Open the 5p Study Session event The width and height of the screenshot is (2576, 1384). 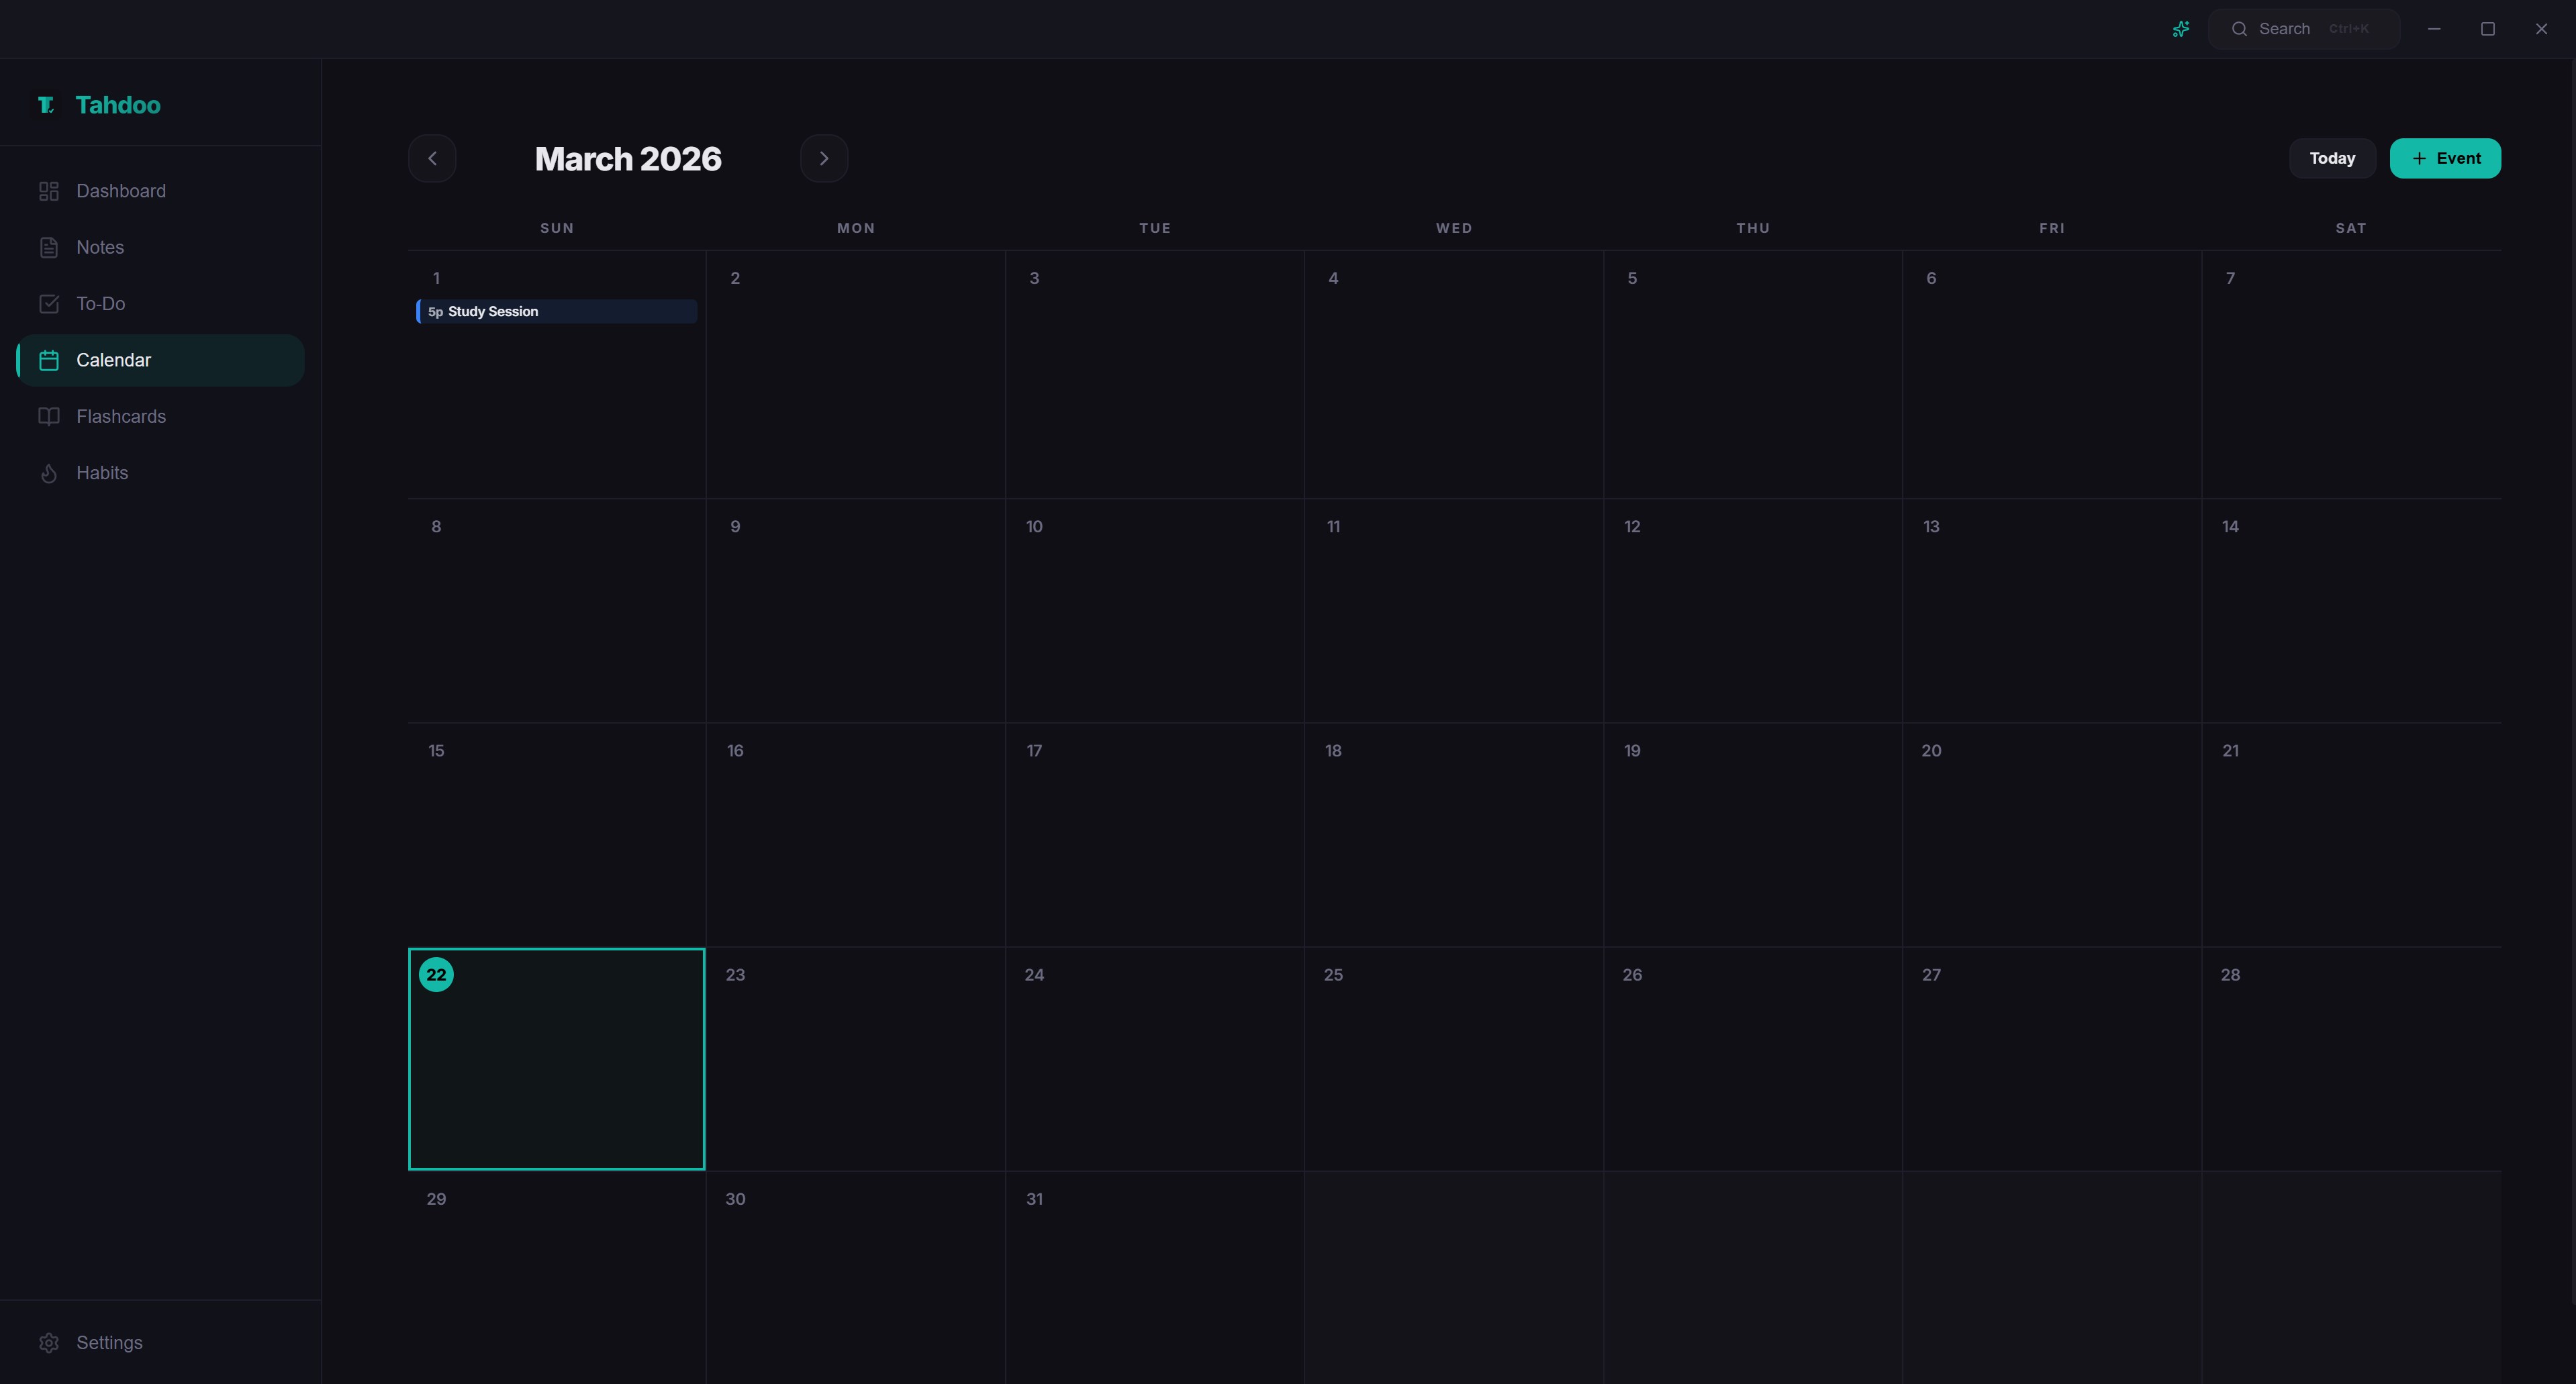point(556,311)
